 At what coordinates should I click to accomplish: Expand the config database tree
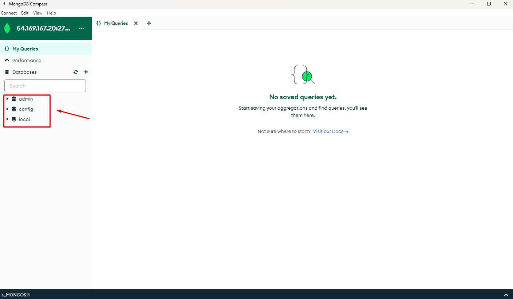coord(7,109)
